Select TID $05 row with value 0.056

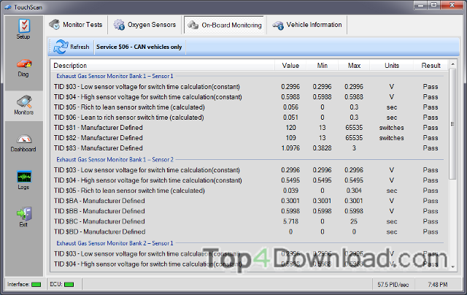(249, 107)
